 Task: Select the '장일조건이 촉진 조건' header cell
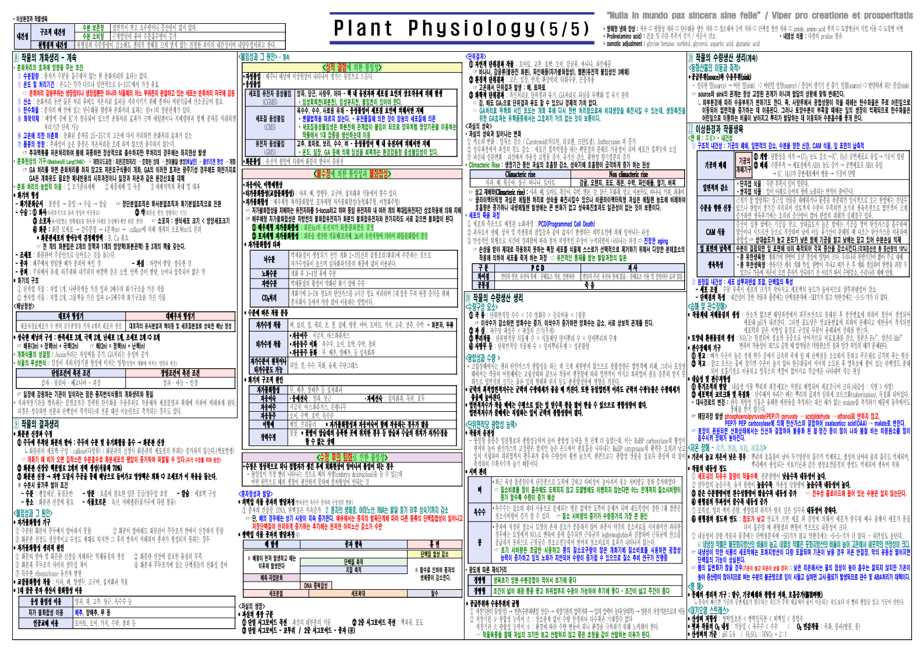(x=180, y=373)
